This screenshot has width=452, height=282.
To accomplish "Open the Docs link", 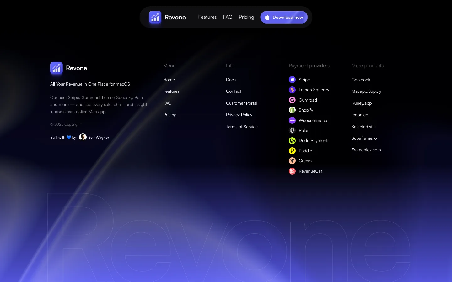I will (x=231, y=80).
